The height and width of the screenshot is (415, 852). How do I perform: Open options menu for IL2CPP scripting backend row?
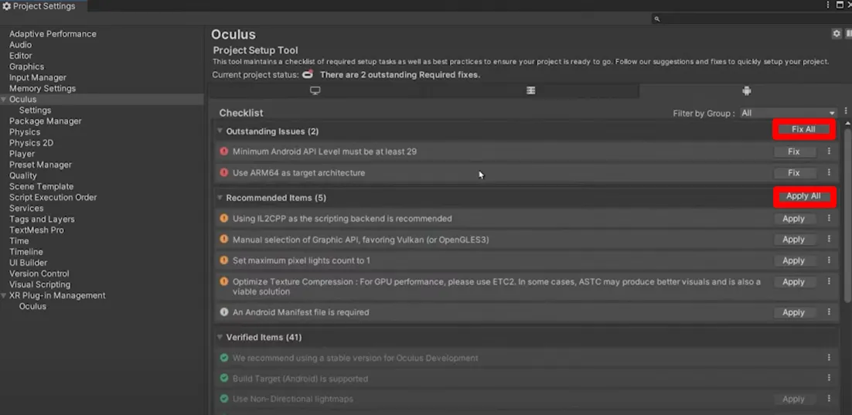(x=829, y=218)
